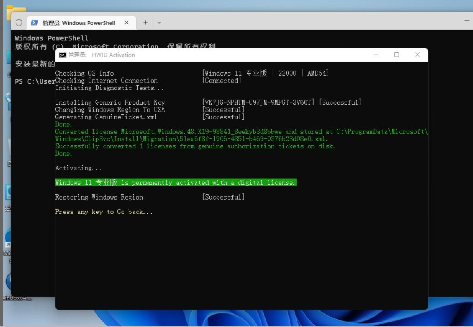Minimize the Windows PowerShell terminal window
Screen dimensions: 473x327
coord(466,20)
